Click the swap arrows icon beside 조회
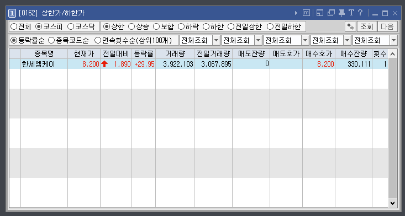The image size is (405, 216). tap(350, 26)
